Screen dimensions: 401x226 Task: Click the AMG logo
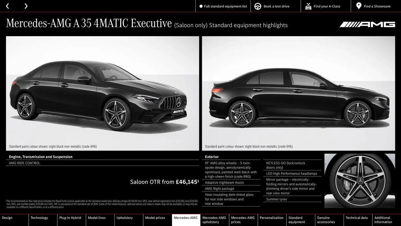(x=367, y=25)
